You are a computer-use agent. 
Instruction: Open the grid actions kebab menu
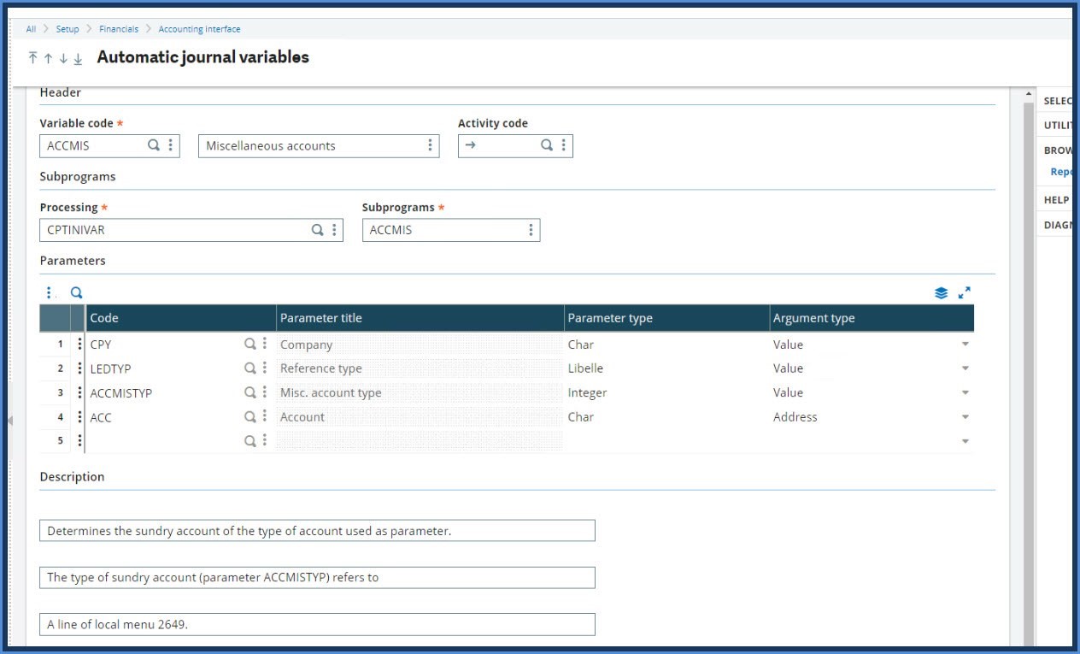click(49, 292)
